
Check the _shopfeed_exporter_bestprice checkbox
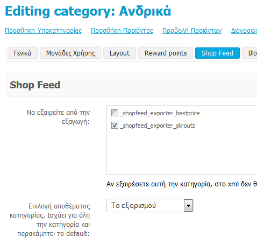tap(115, 113)
